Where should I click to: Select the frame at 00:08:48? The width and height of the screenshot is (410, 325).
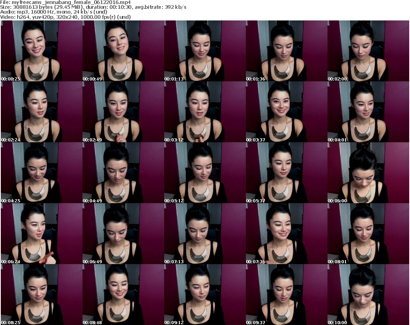click(123, 295)
